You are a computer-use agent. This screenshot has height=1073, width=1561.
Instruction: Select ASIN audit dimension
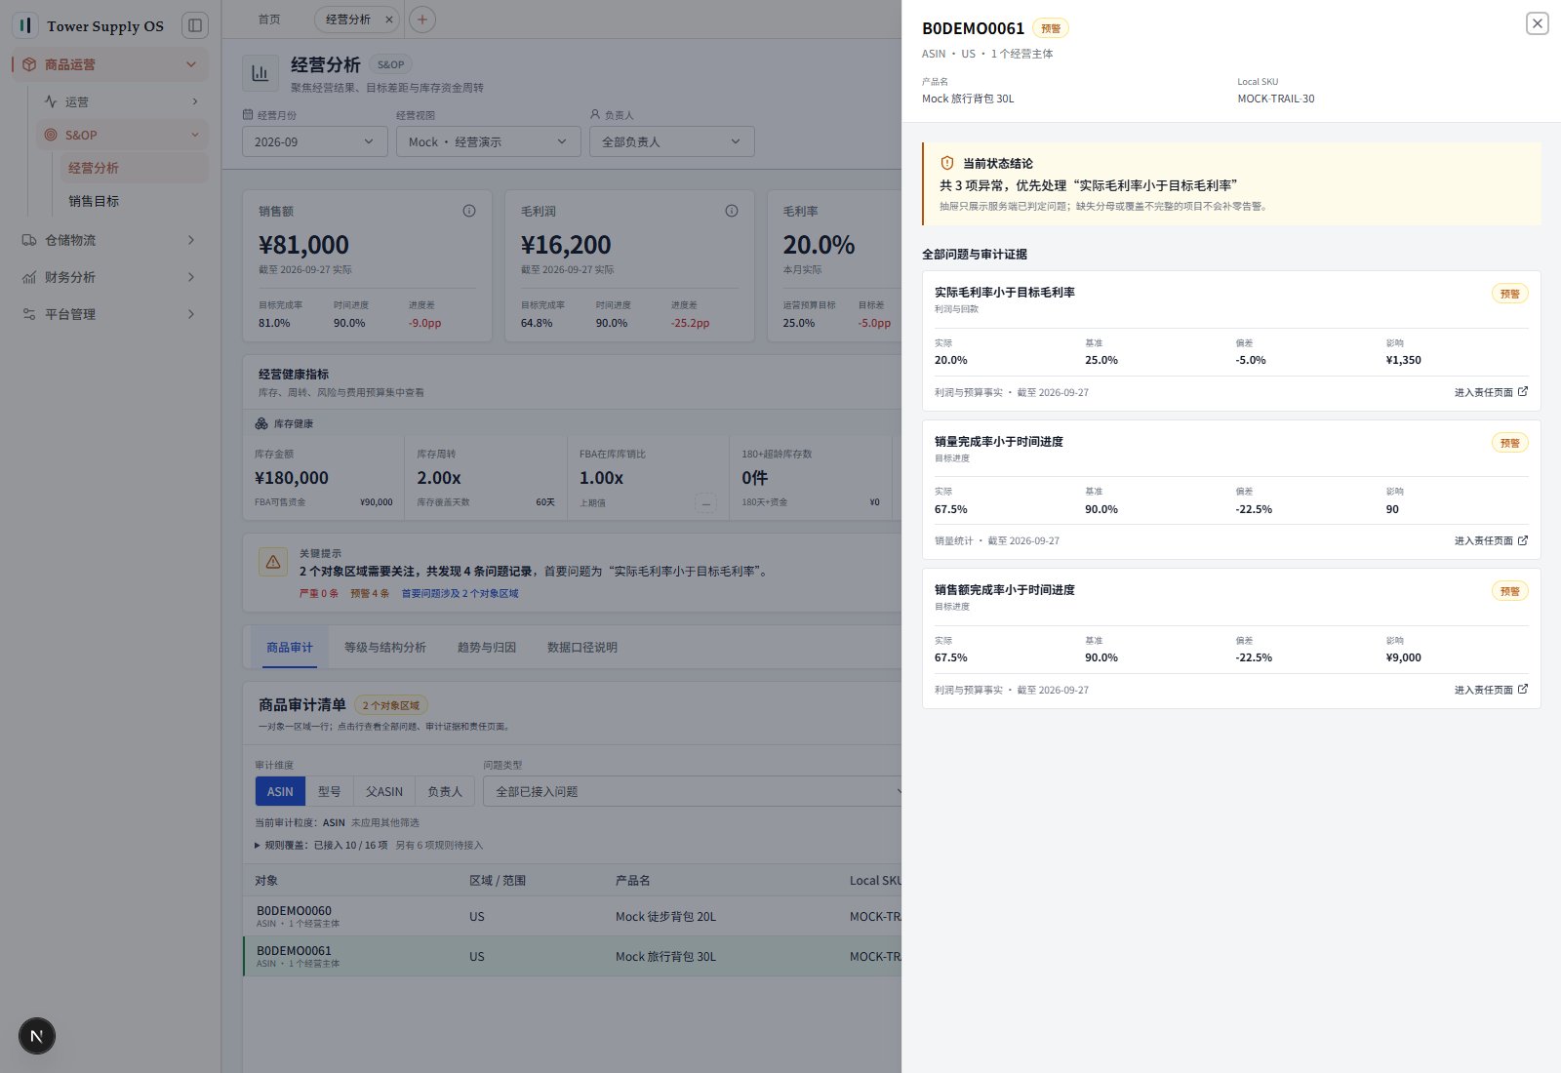[280, 791]
